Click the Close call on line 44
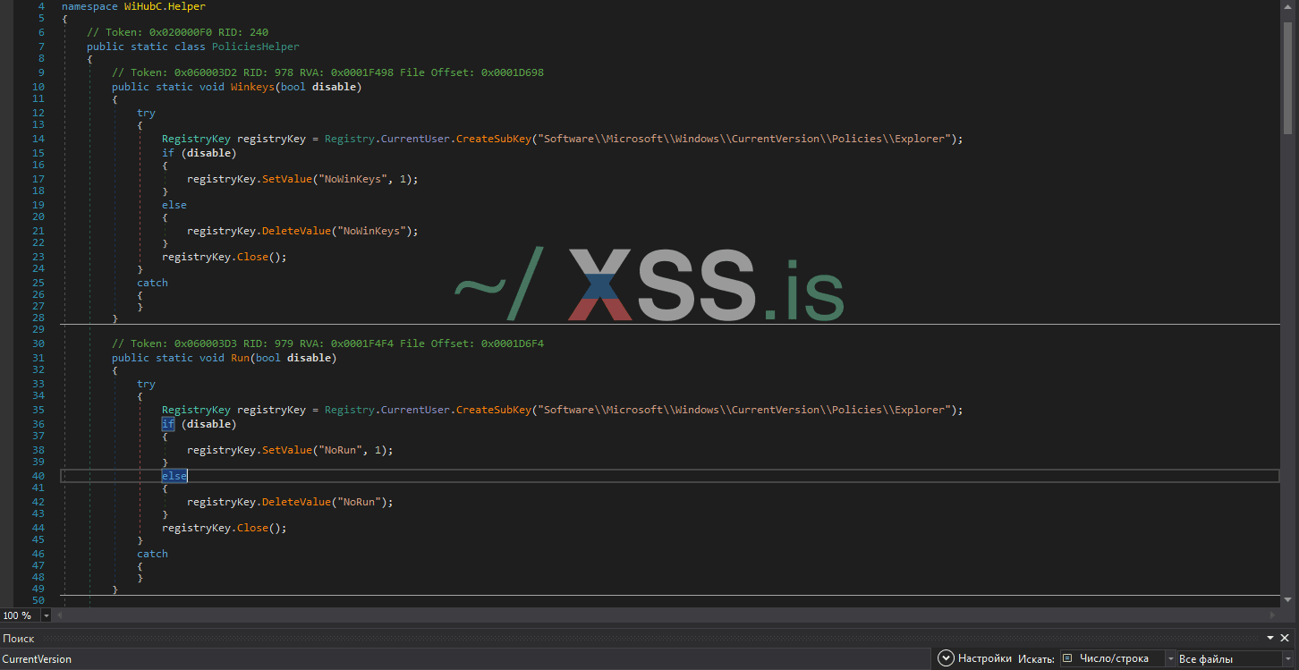 click(252, 528)
